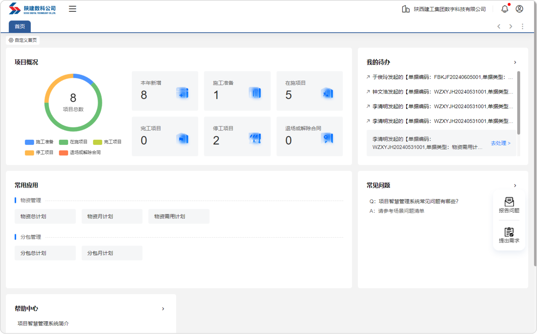The height and width of the screenshot is (334, 537).
Task: Select the 首页 tab
Action: click(x=20, y=27)
